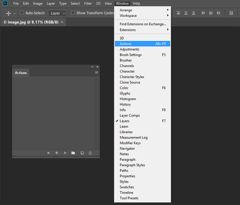Expand the Extensions submenu
This screenshot has height=205, width=240.
pyautogui.click(x=143, y=30)
